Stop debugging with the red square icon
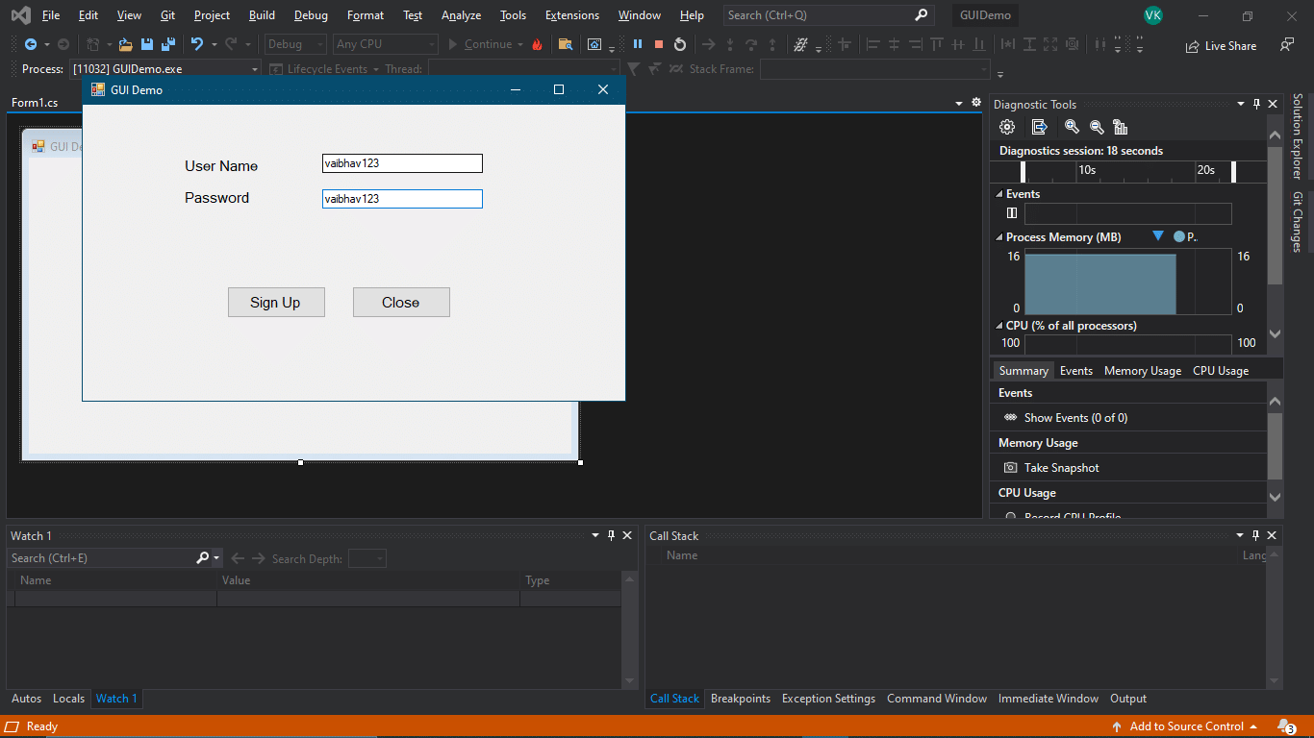 [x=658, y=43]
